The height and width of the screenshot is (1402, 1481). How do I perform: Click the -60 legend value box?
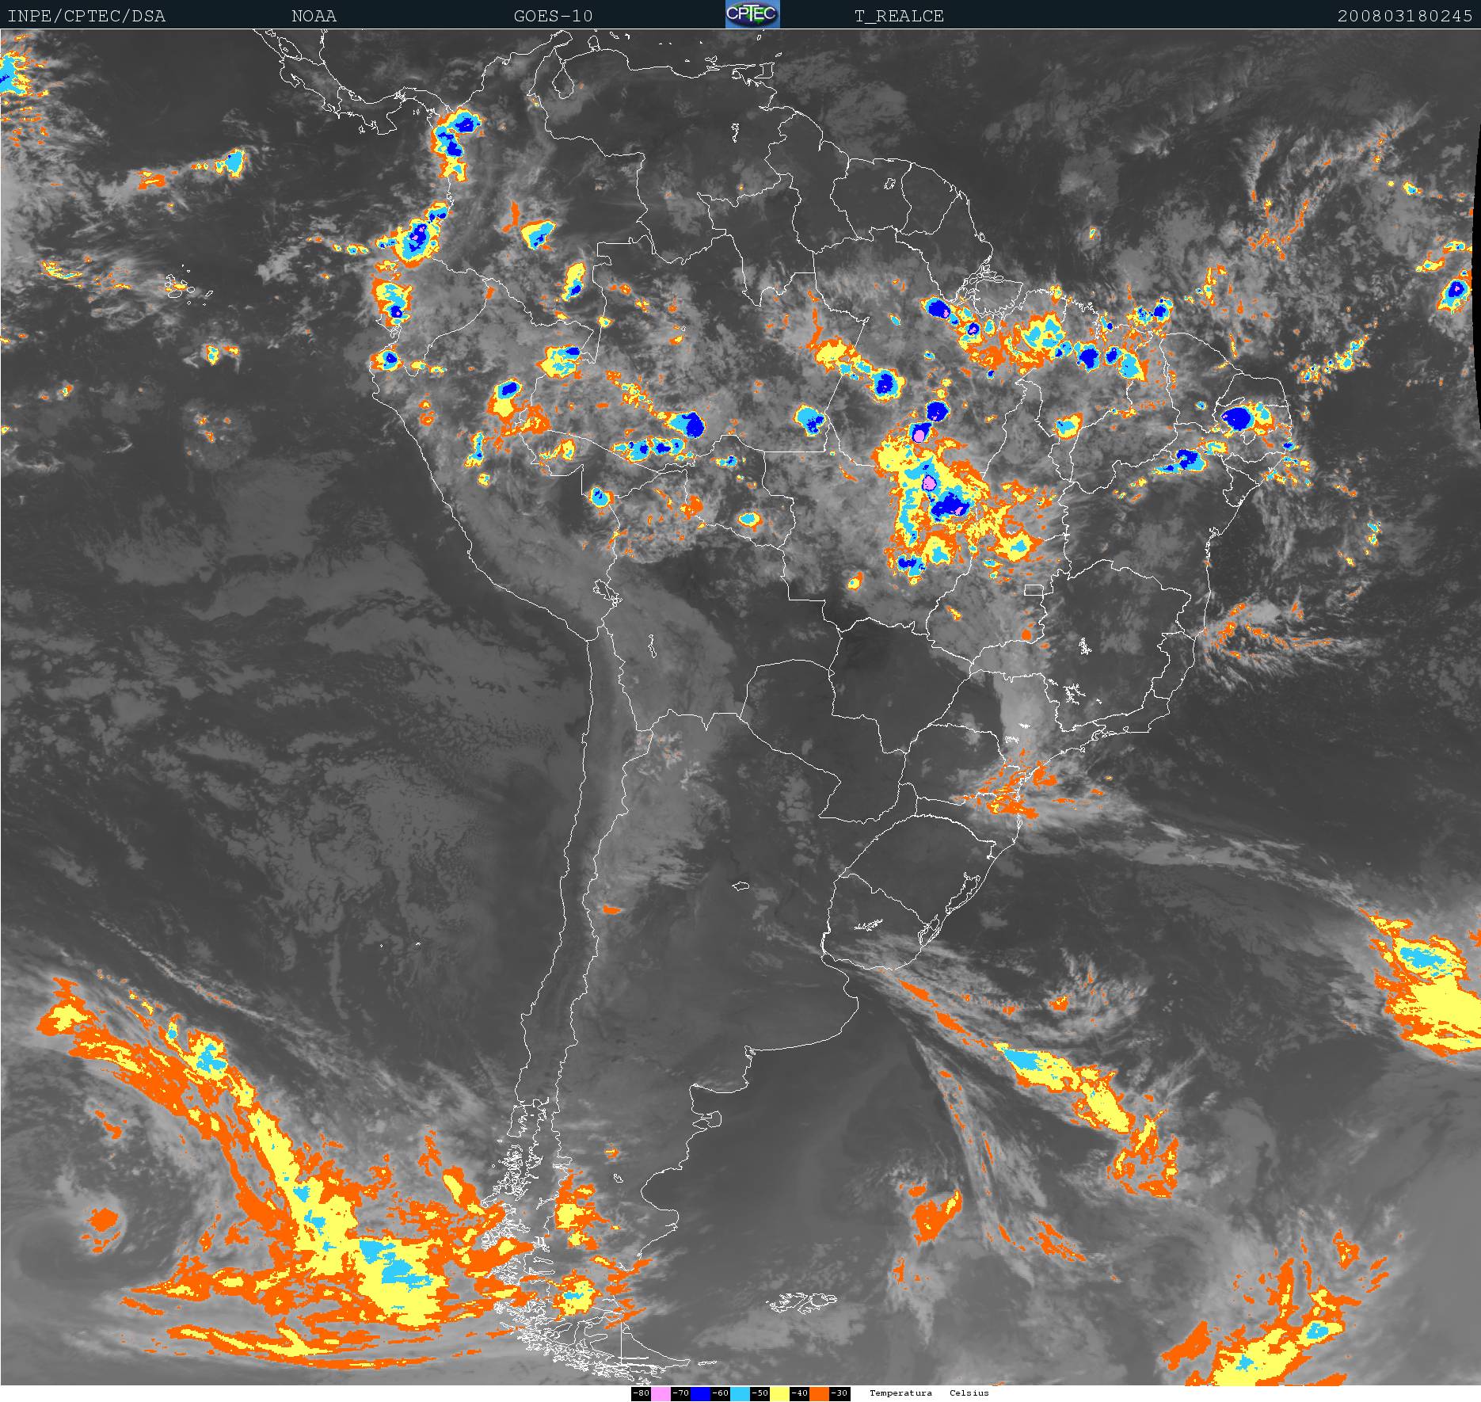[720, 1393]
